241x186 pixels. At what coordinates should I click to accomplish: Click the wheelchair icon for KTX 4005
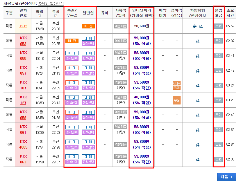[198, 145]
